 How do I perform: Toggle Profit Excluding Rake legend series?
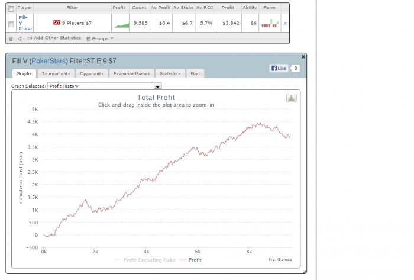pos(145,260)
